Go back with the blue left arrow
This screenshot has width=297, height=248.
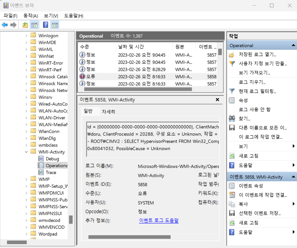coord(5,25)
